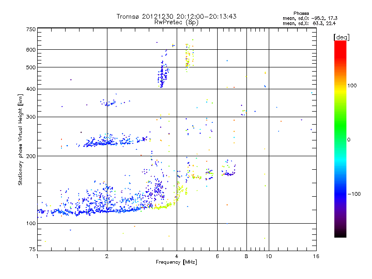
Task: Click the x-axis tick label '1'
Action: (37, 256)
